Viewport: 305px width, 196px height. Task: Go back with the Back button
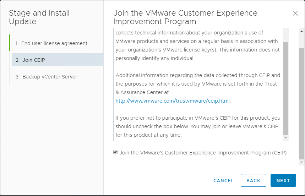point(253,180)
